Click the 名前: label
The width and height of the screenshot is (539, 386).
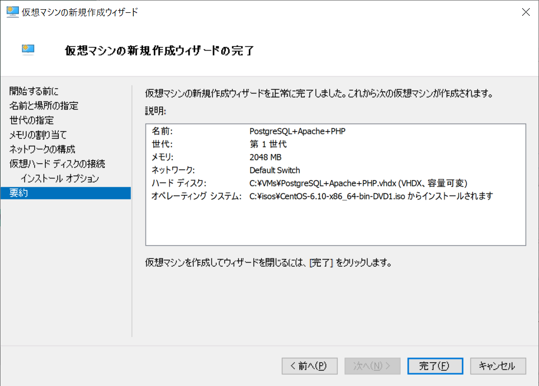(162, 132)
